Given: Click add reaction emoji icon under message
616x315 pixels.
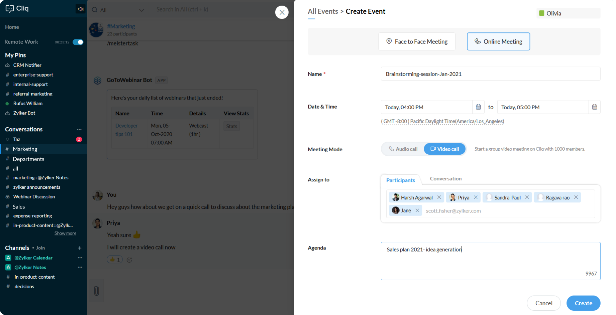Looking at the screenshot, I should [x=129, y=260].
